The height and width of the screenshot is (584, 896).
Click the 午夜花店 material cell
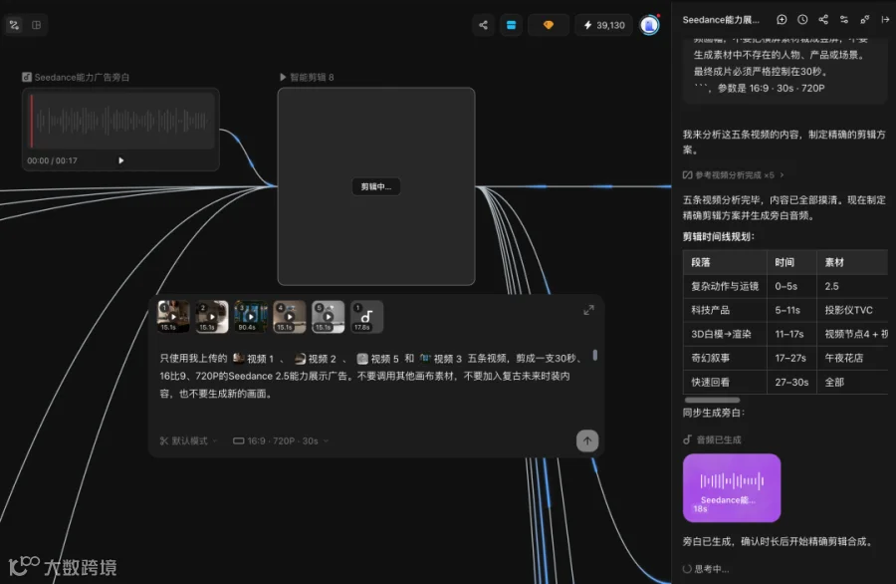pos(852,358)
